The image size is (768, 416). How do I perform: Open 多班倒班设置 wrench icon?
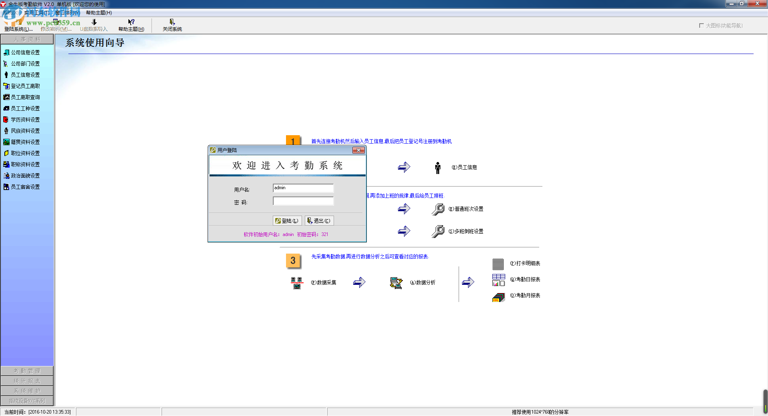tap(438, 232)
